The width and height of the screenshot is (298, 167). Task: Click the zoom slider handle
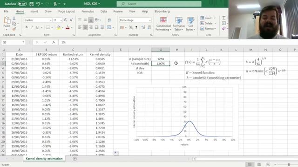coord(289,165)
